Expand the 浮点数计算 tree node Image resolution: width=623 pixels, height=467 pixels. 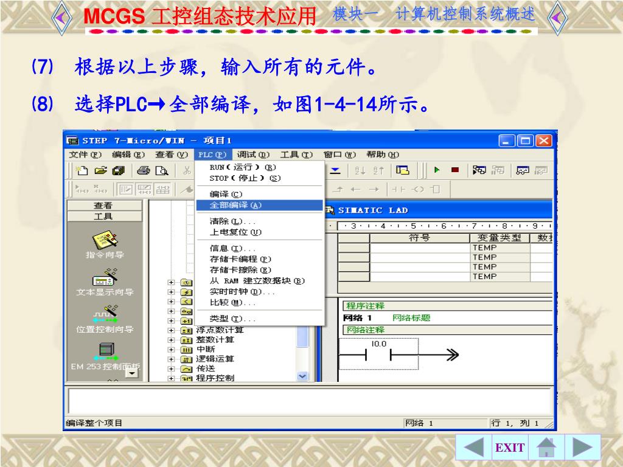click(x=171, y=330)
